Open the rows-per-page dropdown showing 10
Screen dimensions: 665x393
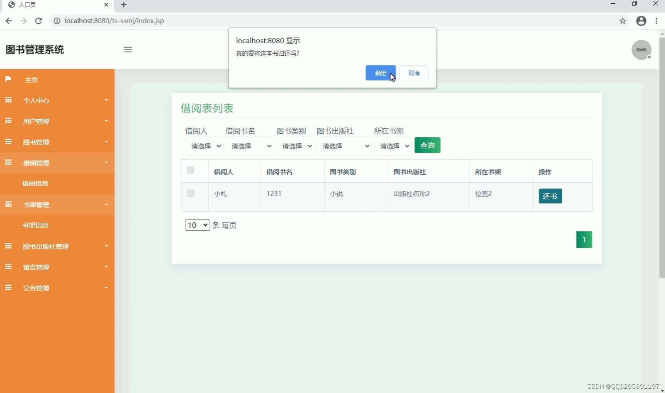[198, 225]
